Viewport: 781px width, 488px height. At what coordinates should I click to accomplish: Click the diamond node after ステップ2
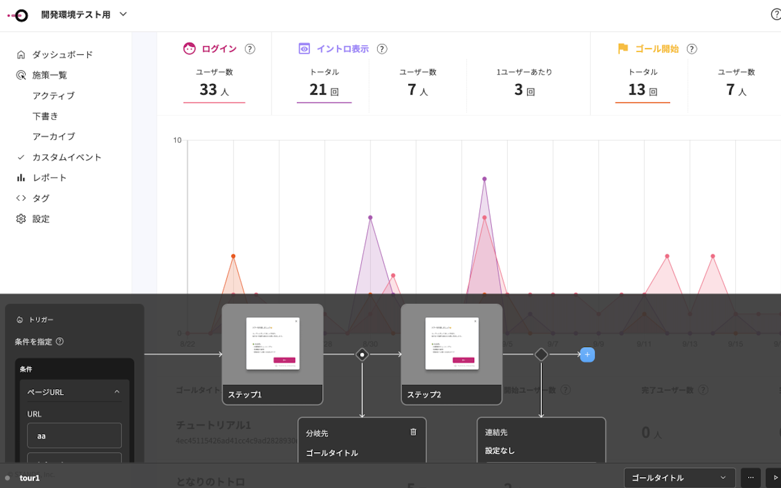[x=541, y=354]
